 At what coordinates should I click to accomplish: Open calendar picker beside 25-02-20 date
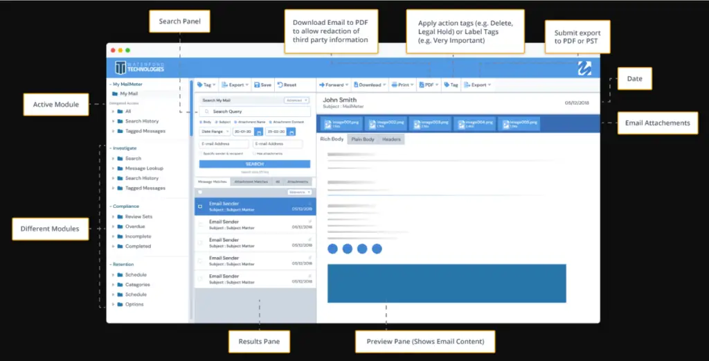click(291, 132)
